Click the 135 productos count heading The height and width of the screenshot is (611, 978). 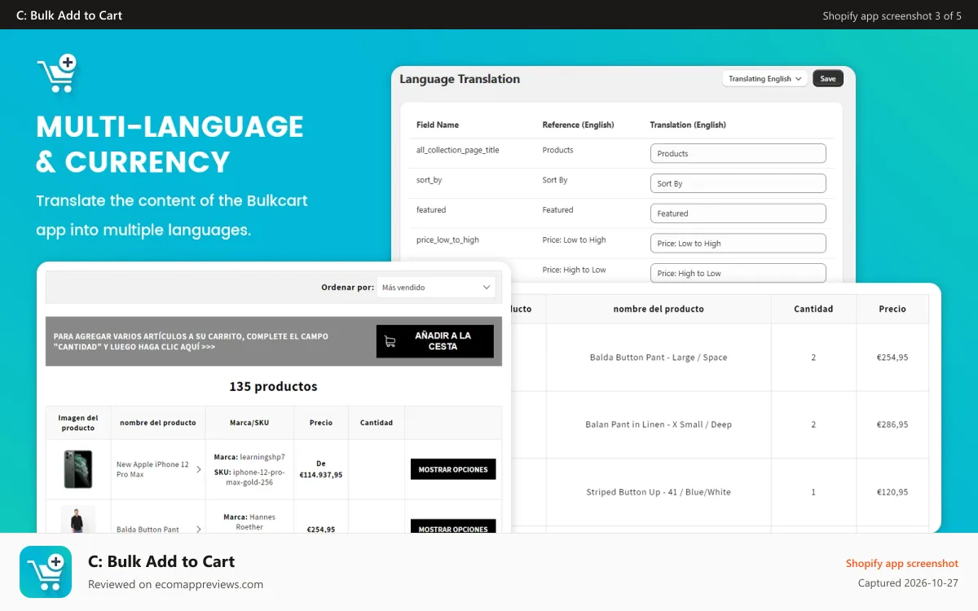[273, 386]
